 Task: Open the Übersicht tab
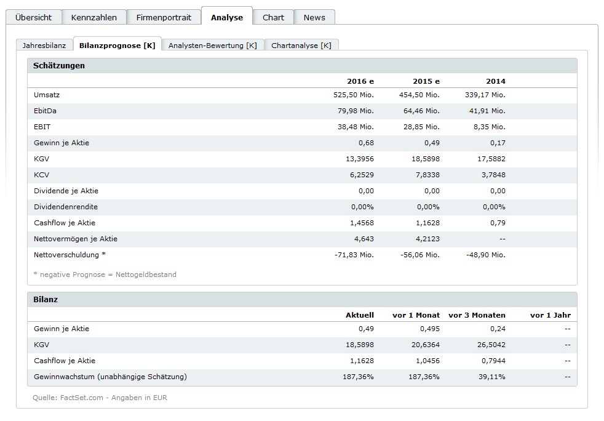[x=33, y=17]
